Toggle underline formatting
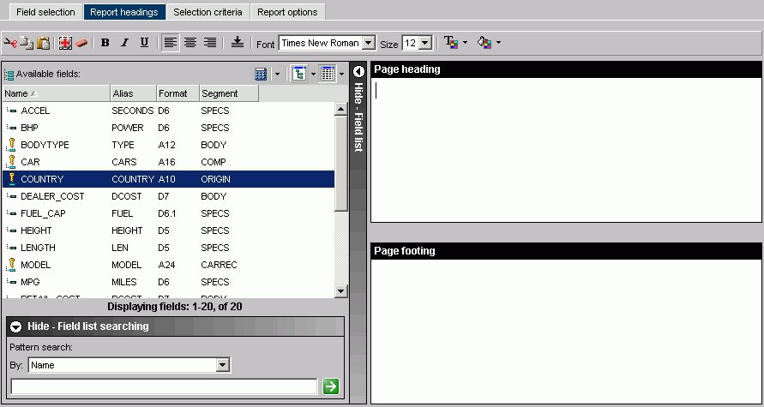The width and height of the screenshot is (764, 407). point(144,43)
